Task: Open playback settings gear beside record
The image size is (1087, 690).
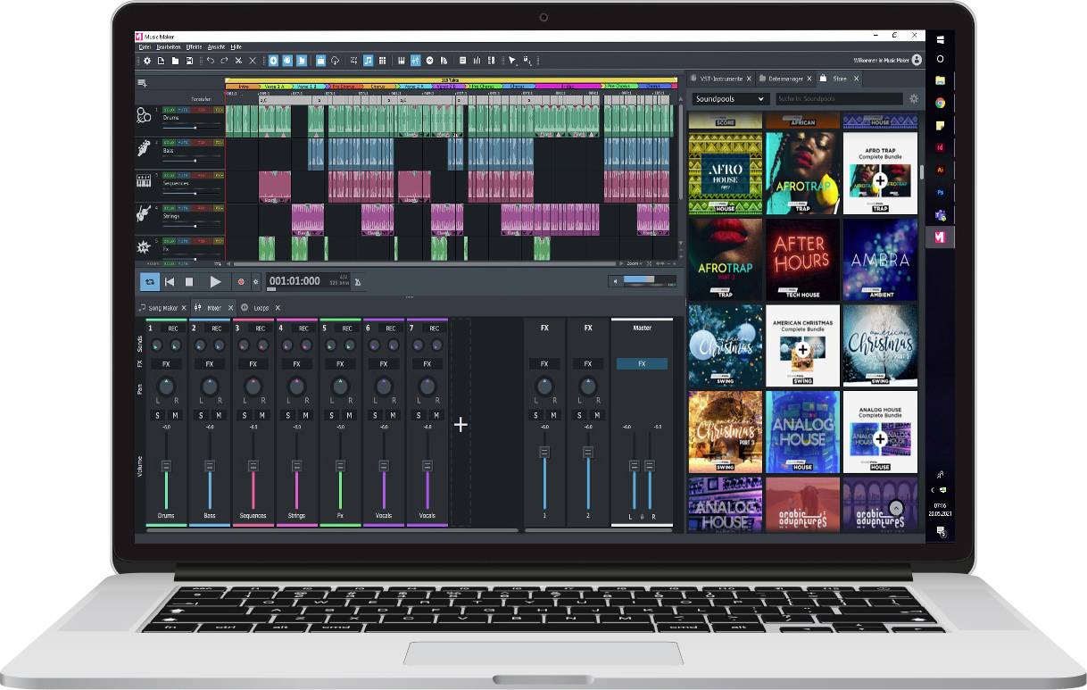Action: point(256,282)
